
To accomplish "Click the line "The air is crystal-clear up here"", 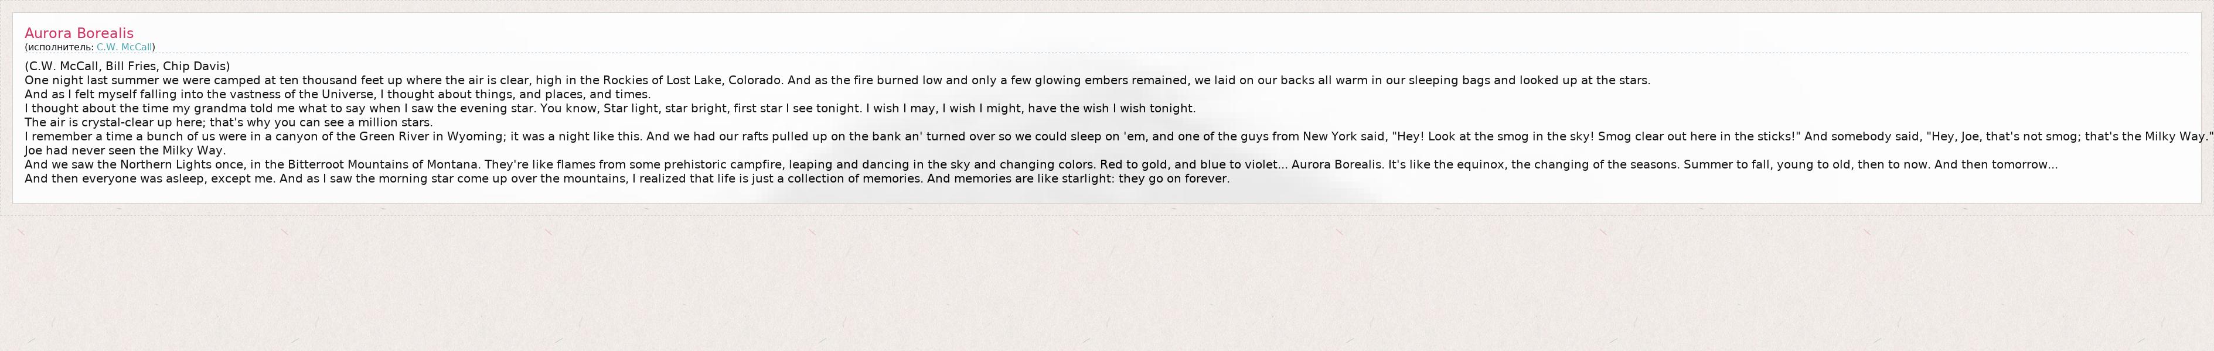I will (229, 123).
